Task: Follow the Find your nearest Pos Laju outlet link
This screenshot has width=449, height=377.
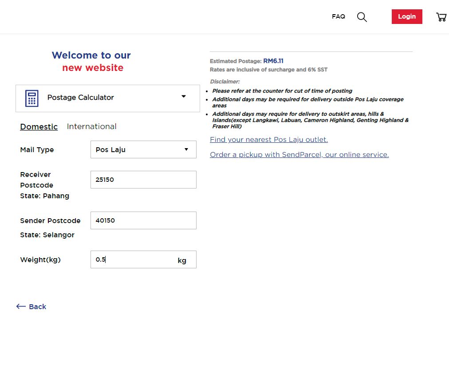Action: click(x=269, y=140)
